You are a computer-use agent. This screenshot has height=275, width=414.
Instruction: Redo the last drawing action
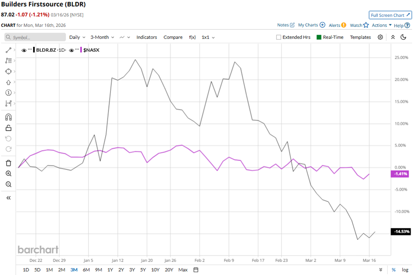pos(8,149)
